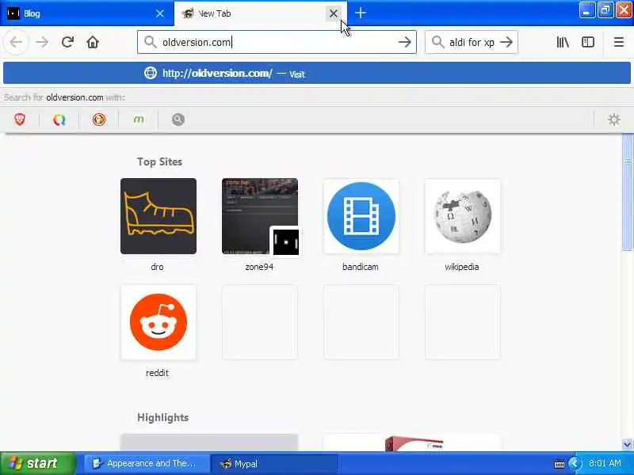Click the magnifier icon in address bar

click(150, 42)
